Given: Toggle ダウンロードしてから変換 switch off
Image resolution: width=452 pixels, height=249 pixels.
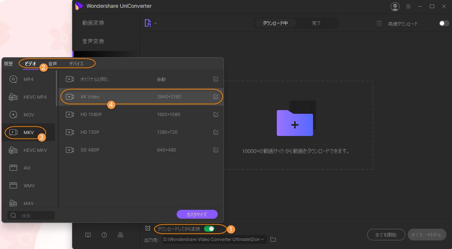Looking at the screenshot, I should click(209, 229).
